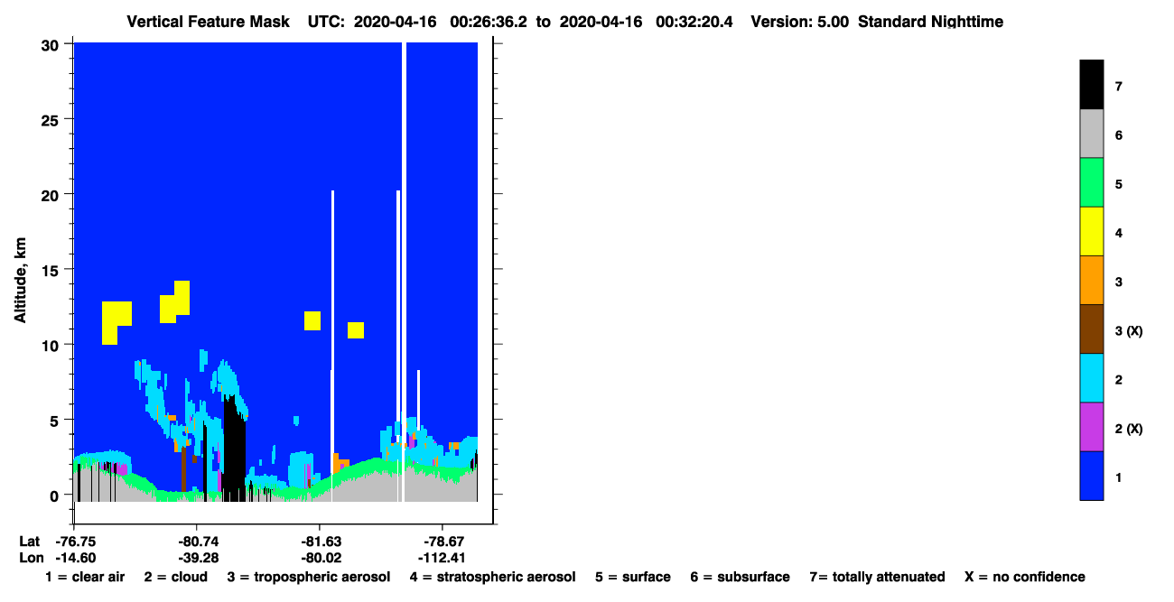Click the longitude value -14.60
Image resolution: width=1174 pixels, height=602 pixels.
(75, 558)
